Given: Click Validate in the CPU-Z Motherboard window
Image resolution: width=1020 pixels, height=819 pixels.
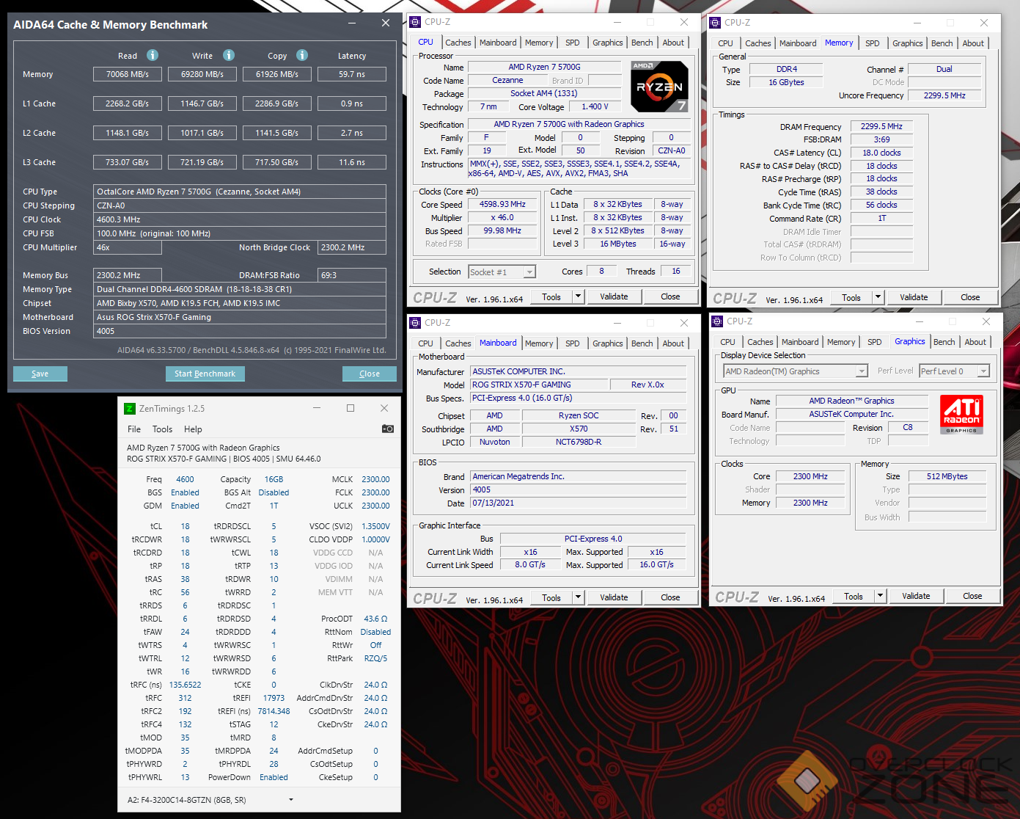Looking at the screenshot, I should [614, 597].
